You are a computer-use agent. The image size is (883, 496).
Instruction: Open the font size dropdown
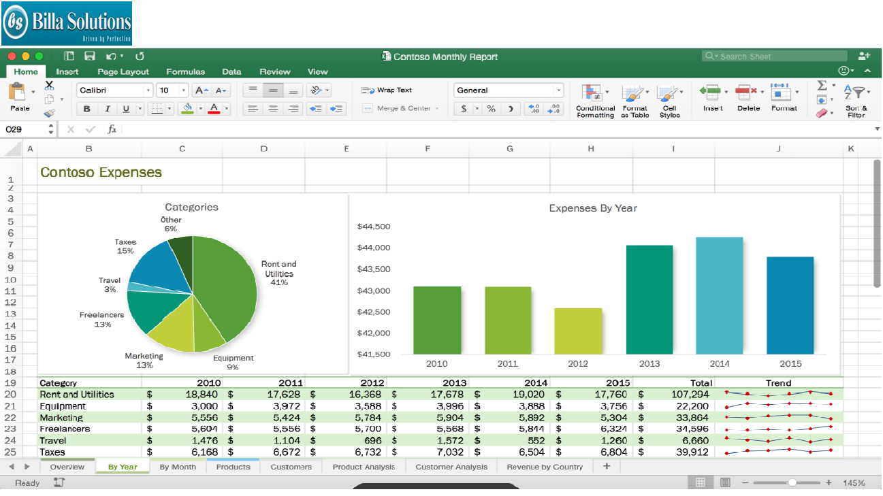pos(184,90)
